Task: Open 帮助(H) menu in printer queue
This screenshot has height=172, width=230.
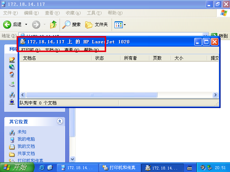Action: coord(91,50)
